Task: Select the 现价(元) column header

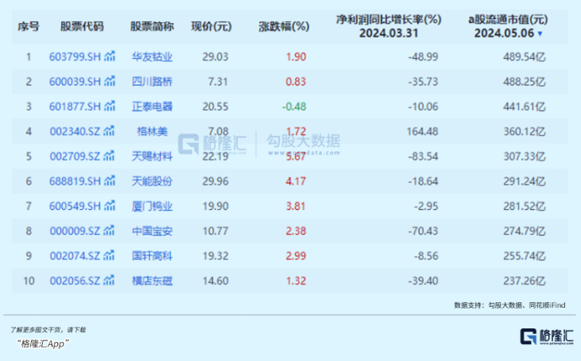Action: [211, 26]
